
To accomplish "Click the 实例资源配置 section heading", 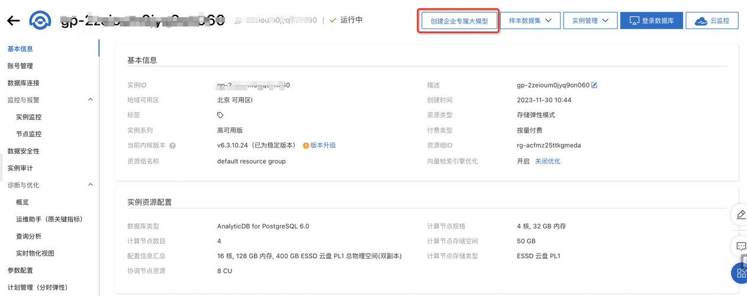I will coord(149,202).
